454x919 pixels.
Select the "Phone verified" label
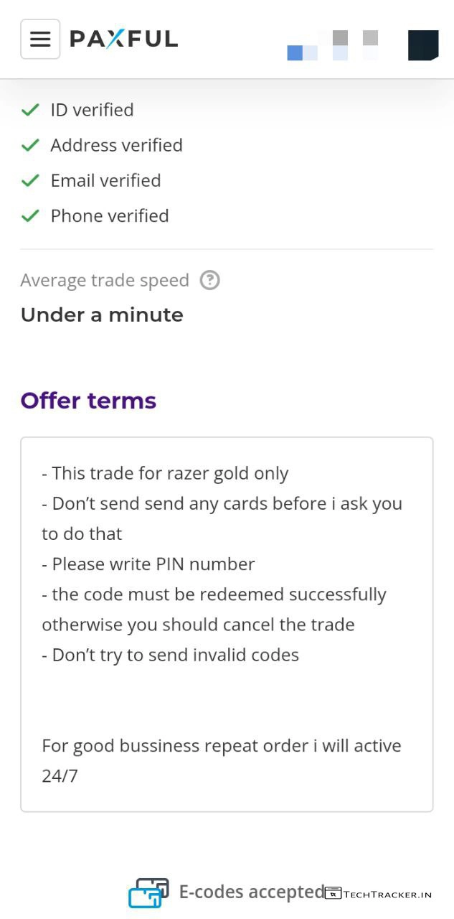tap(109, 215)
